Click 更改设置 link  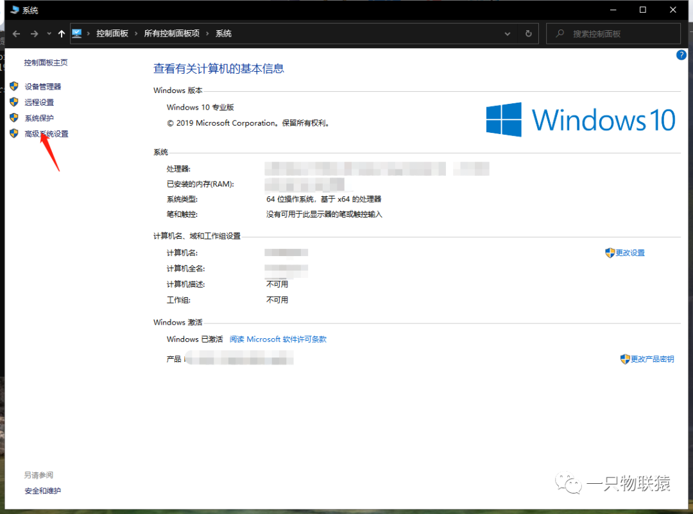pyautogui.click(x=630, y=253)
